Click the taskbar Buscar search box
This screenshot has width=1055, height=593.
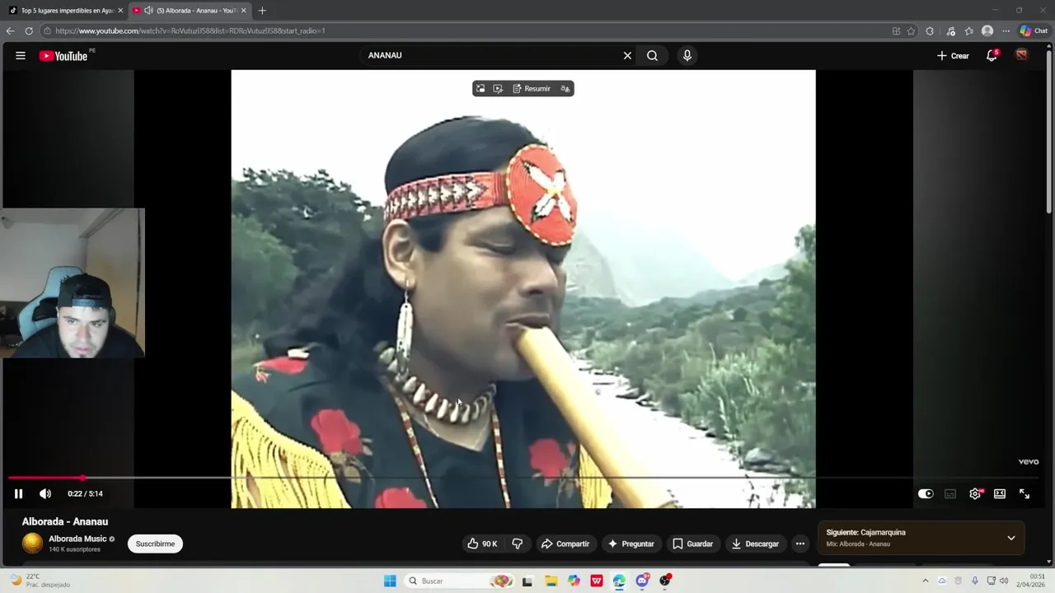[x=460, y=581]
